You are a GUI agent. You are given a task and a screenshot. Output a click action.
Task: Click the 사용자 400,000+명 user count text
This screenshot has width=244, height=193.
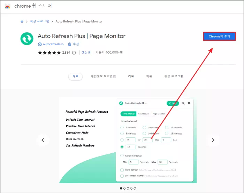pos(109,53)
